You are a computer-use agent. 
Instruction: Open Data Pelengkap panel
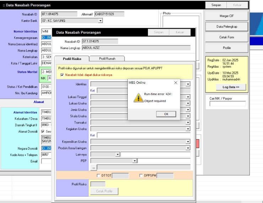pyautogui.click(x=226, y=27)
